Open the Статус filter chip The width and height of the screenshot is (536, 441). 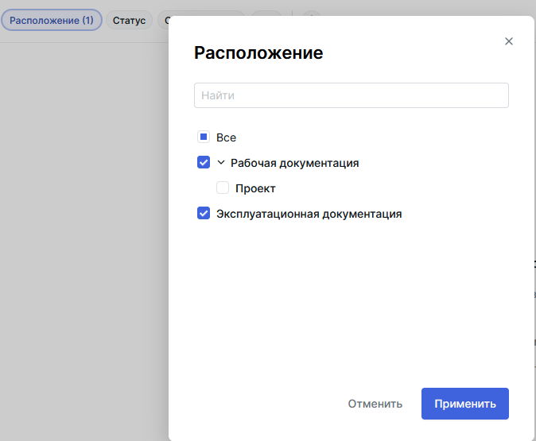point(129,20)
